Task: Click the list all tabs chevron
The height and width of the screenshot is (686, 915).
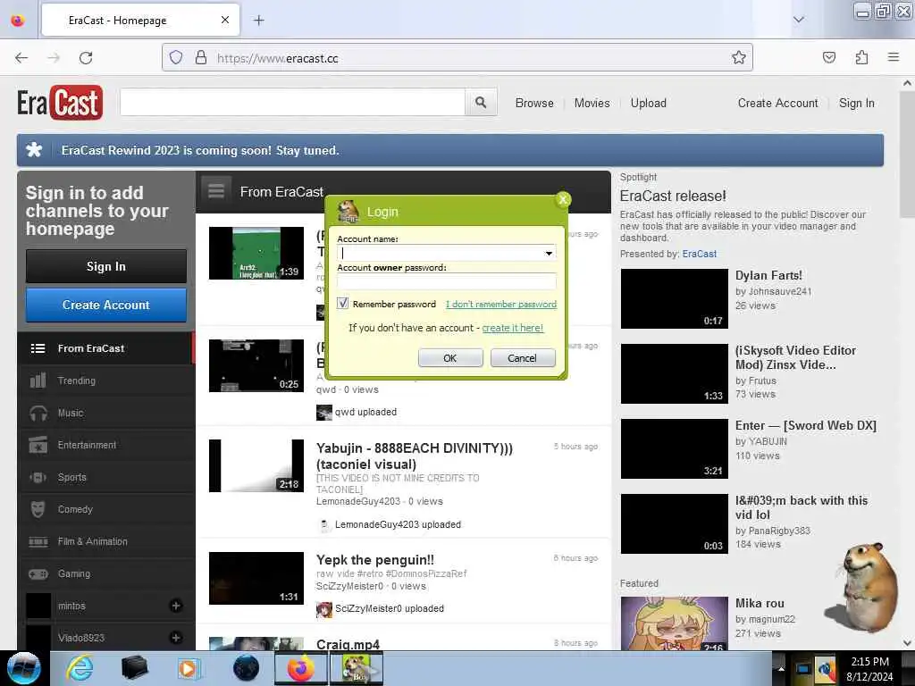Action: (x=799, y=20)
